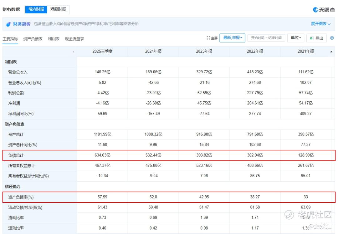Click the 利润总额 row label
Image resolution: width=338 pixels, height=234 pixels.
tap(16, 93)
